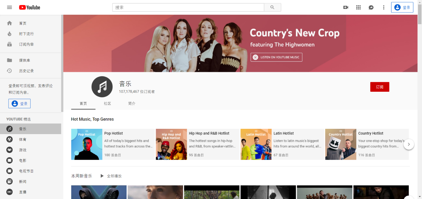Click the search magnifier button
Viewport: 422px width, 199px height.
273,7
